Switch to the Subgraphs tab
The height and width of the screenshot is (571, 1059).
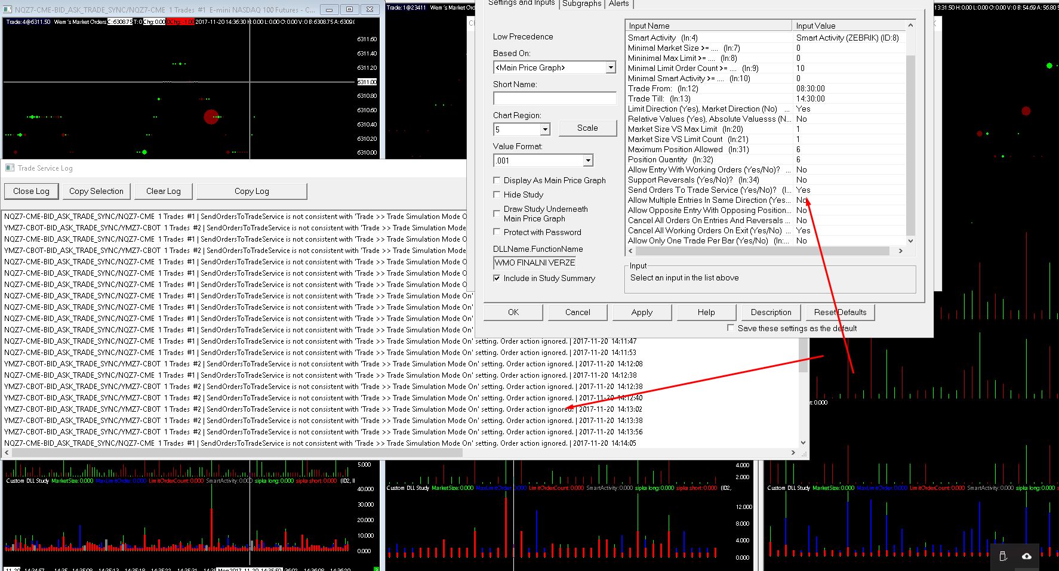coord(581,4)
